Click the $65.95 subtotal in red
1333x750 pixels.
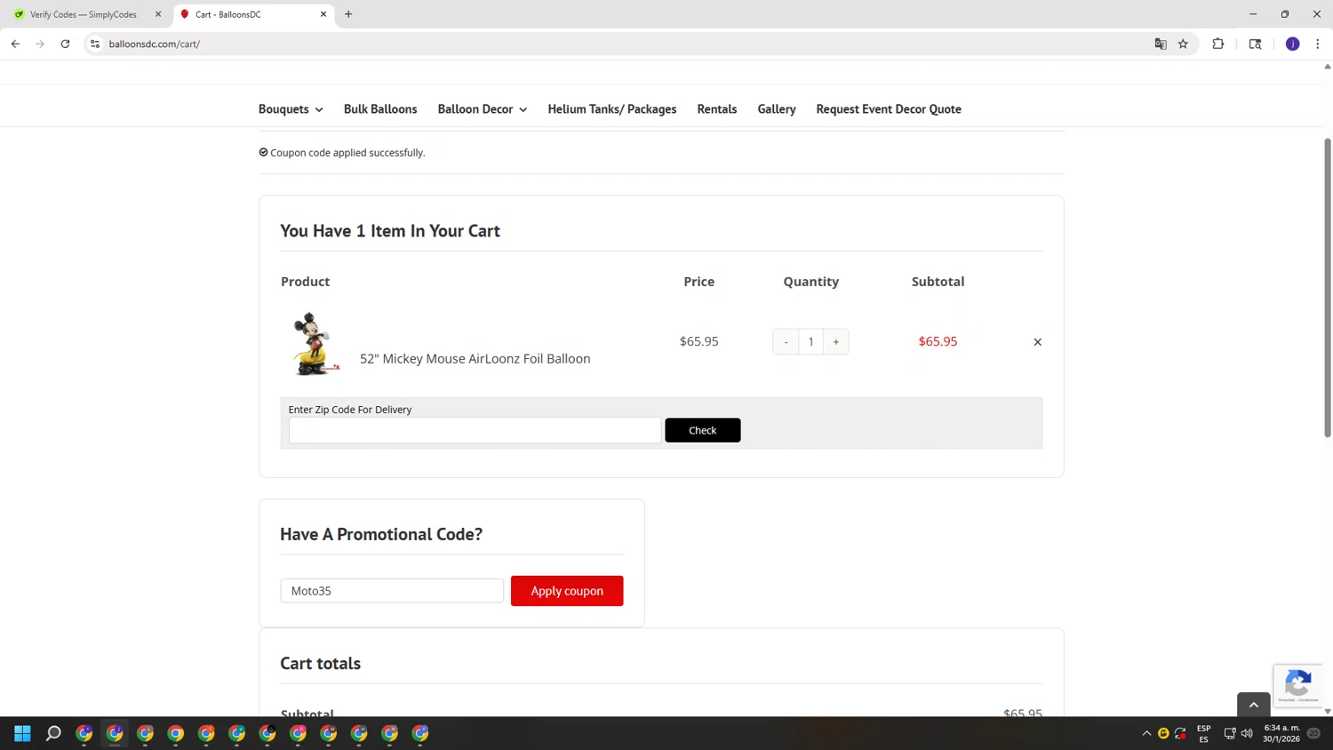pos(938,341)
